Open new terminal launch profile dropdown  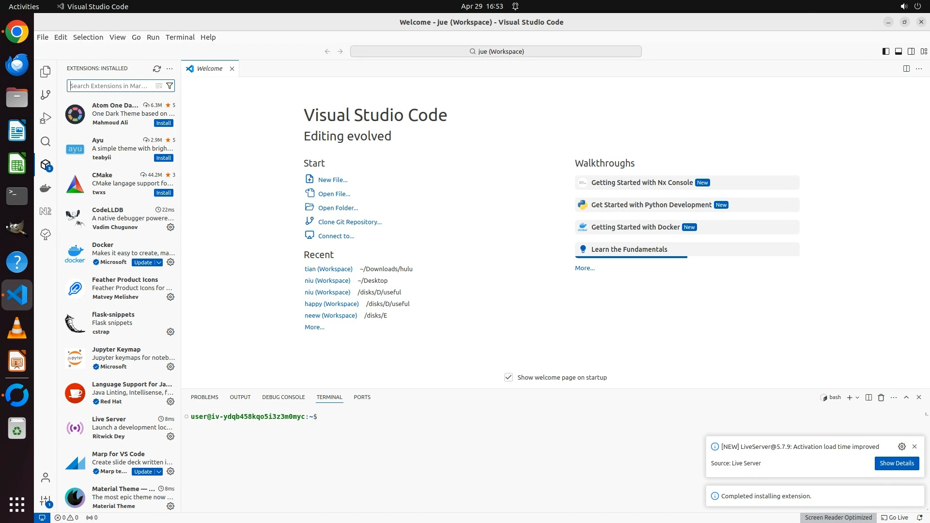click(857, 398)
